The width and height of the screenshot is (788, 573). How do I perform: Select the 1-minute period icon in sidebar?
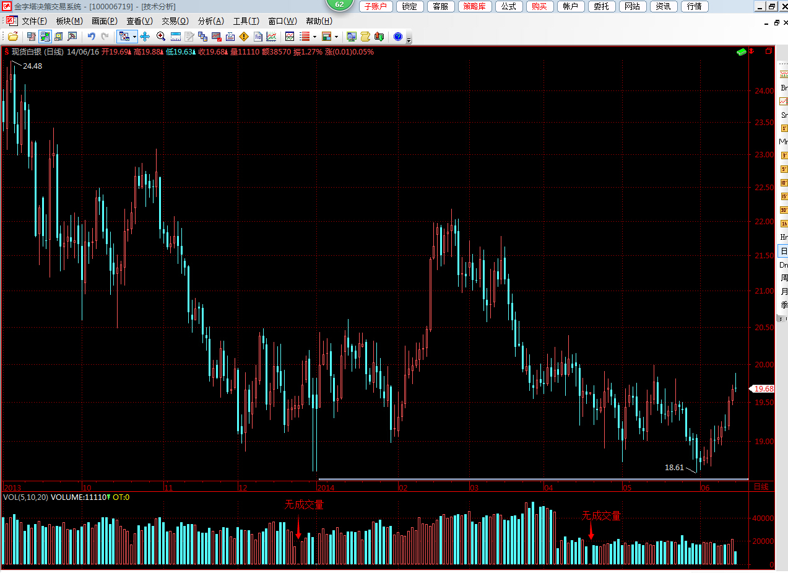tap(784, 128)
